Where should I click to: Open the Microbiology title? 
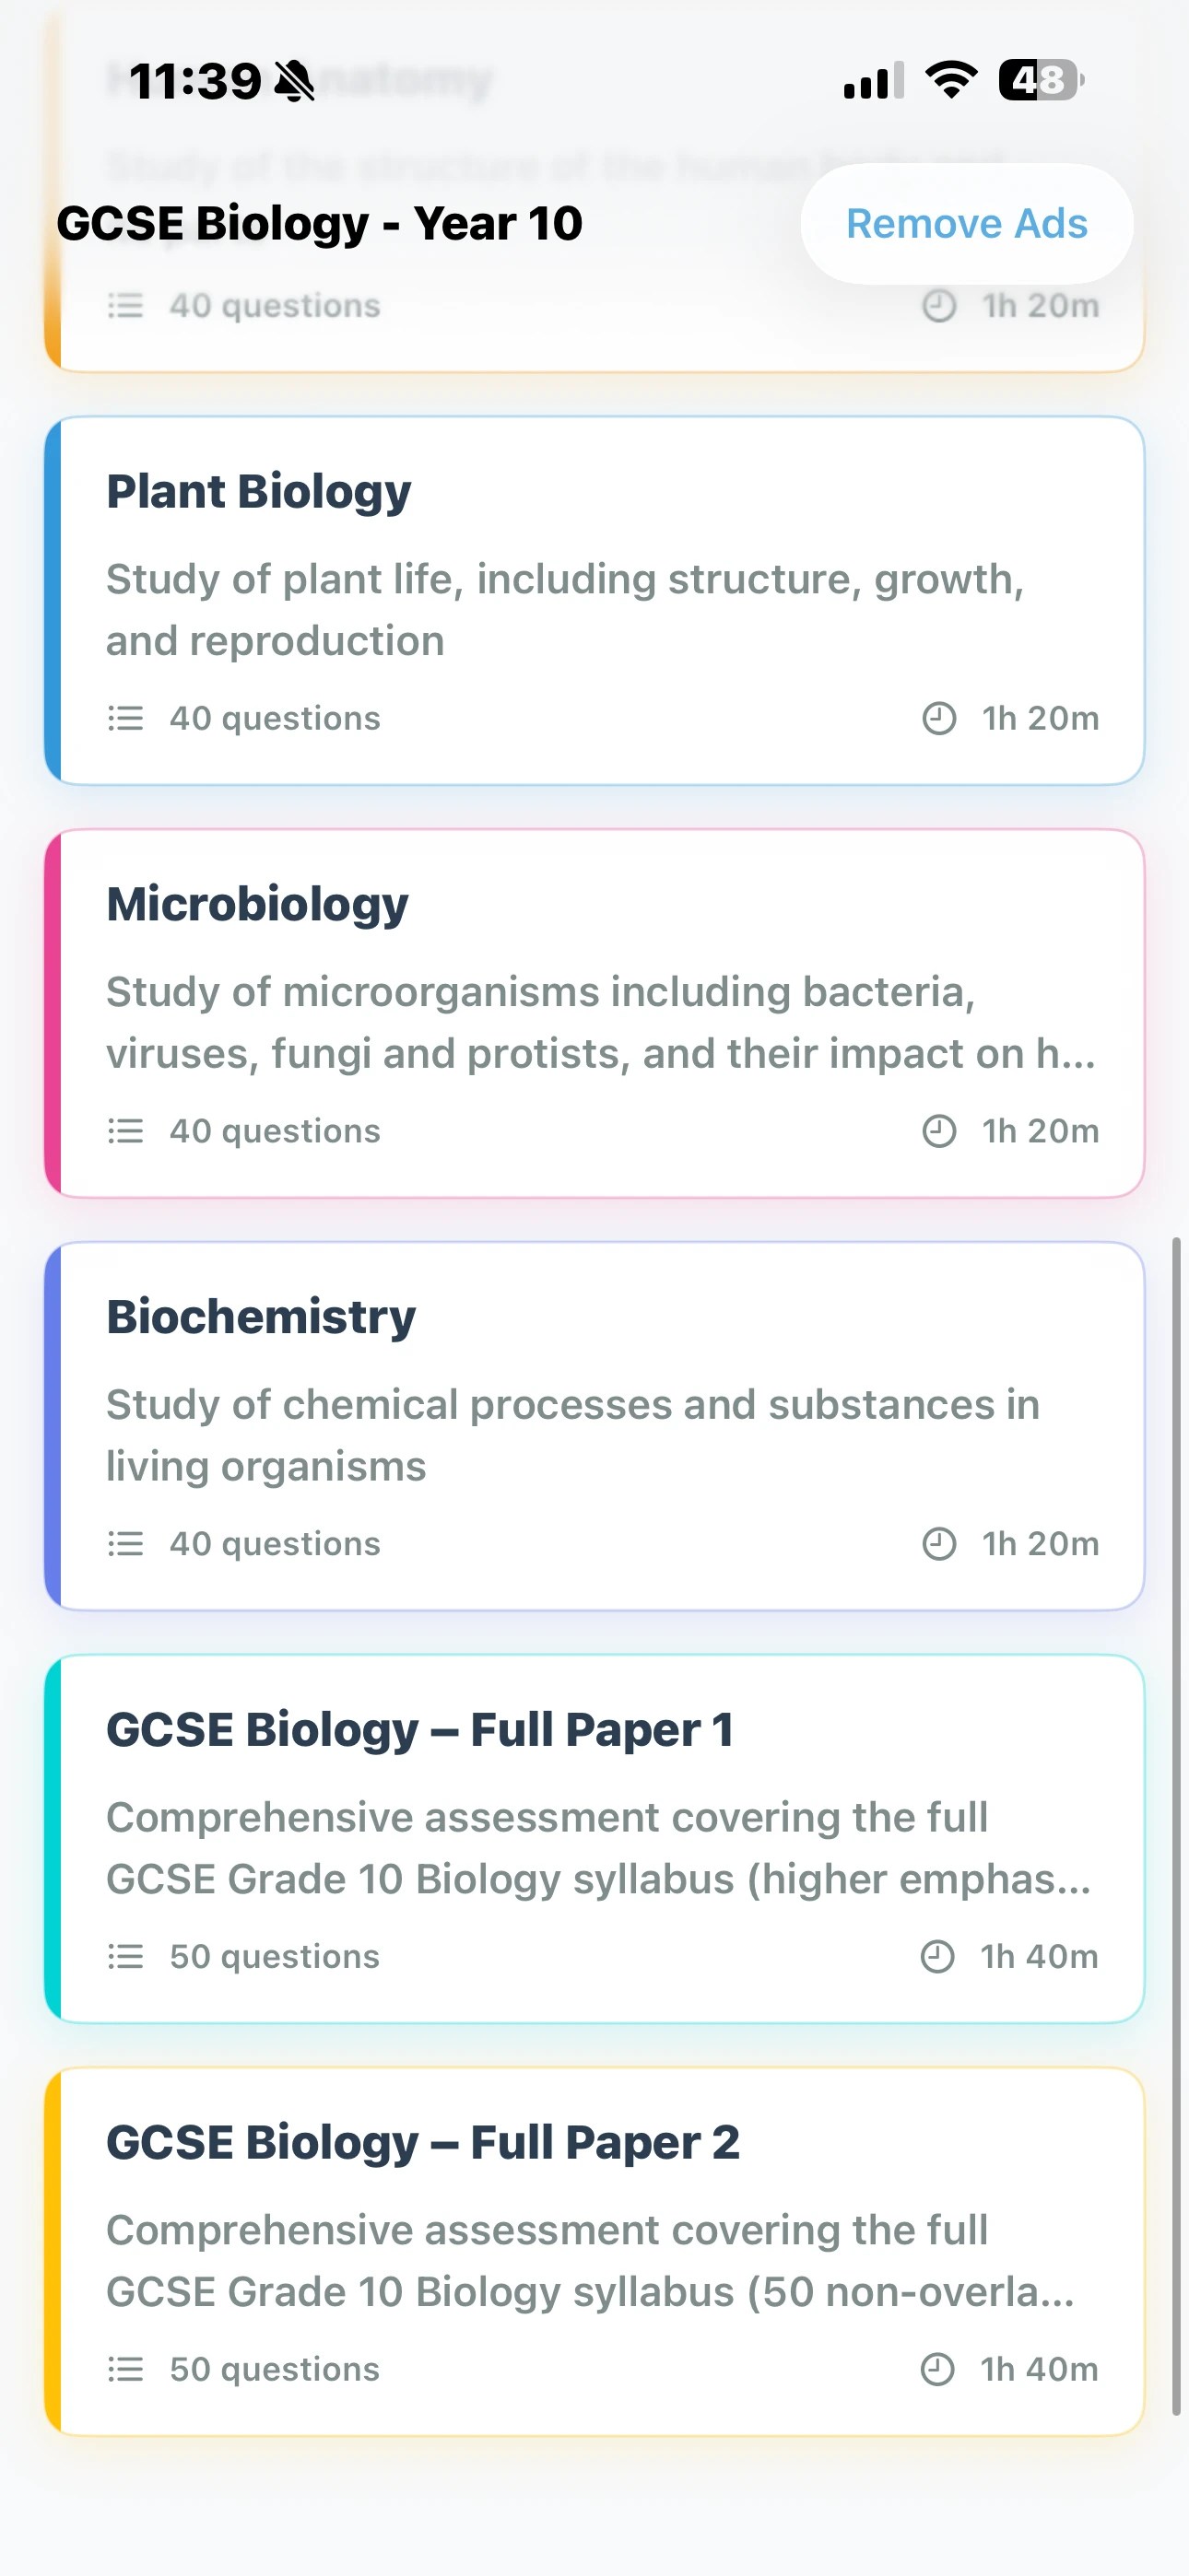pyautogui.click(x=257, y=904)
